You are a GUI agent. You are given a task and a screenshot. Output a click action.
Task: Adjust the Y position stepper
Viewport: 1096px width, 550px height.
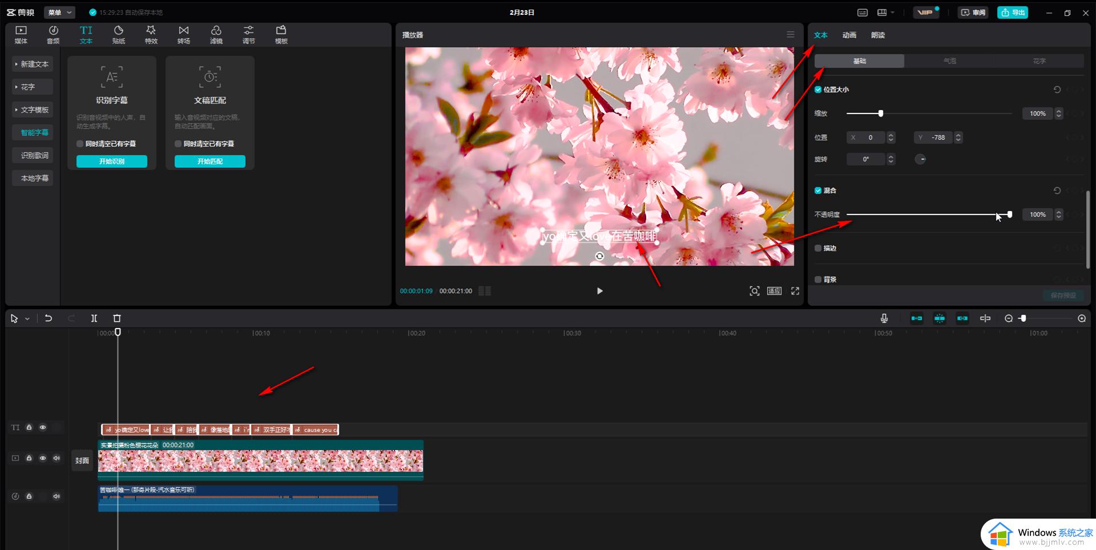[958, 137]
